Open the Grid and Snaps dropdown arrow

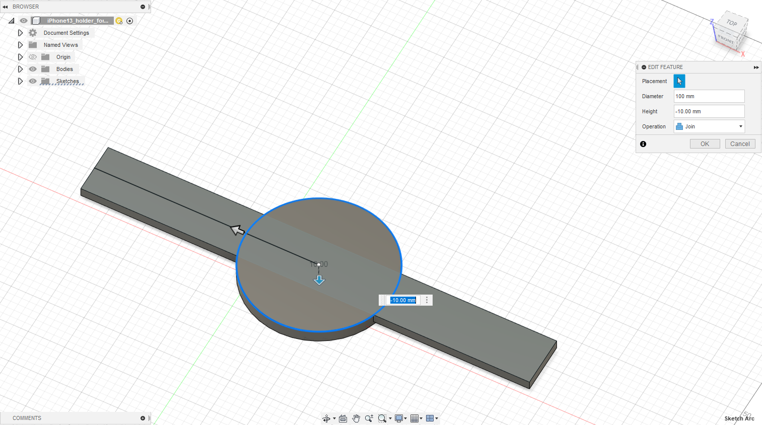pyautogui.click(x=421, y=418)
